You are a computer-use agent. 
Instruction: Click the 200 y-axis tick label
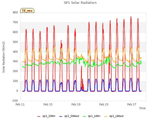(15, 71)
